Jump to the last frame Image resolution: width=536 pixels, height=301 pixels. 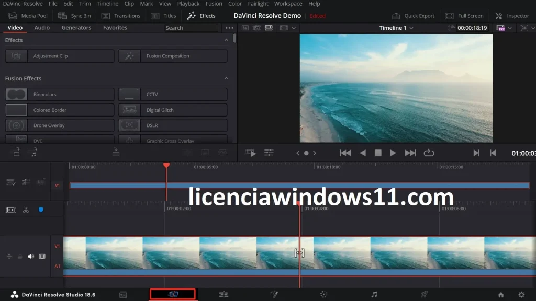[x=410, y=153]
